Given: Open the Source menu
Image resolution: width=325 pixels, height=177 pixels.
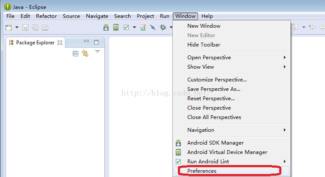Looking at the screenshot, I should pos(71,16).
